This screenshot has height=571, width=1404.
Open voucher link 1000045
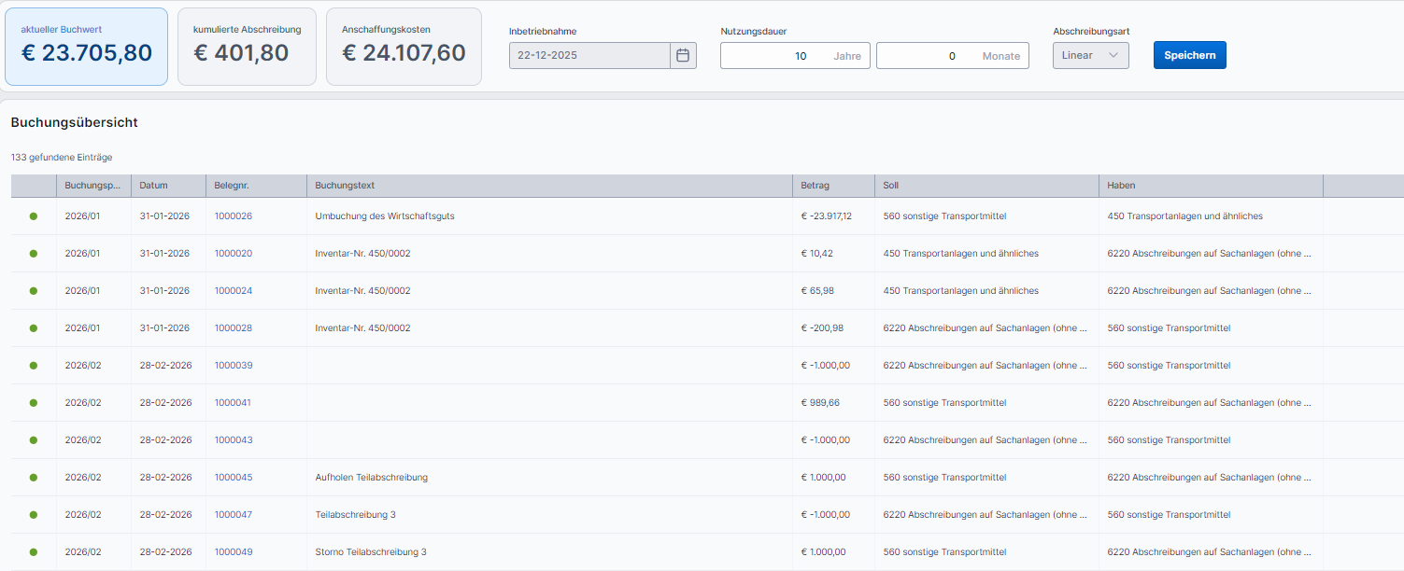tap(233, 478)
